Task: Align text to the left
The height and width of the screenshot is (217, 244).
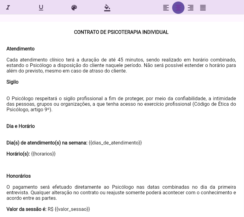Action: point(166,8)
